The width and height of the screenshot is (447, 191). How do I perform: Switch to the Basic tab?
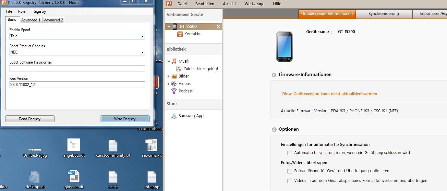[12, 19]
